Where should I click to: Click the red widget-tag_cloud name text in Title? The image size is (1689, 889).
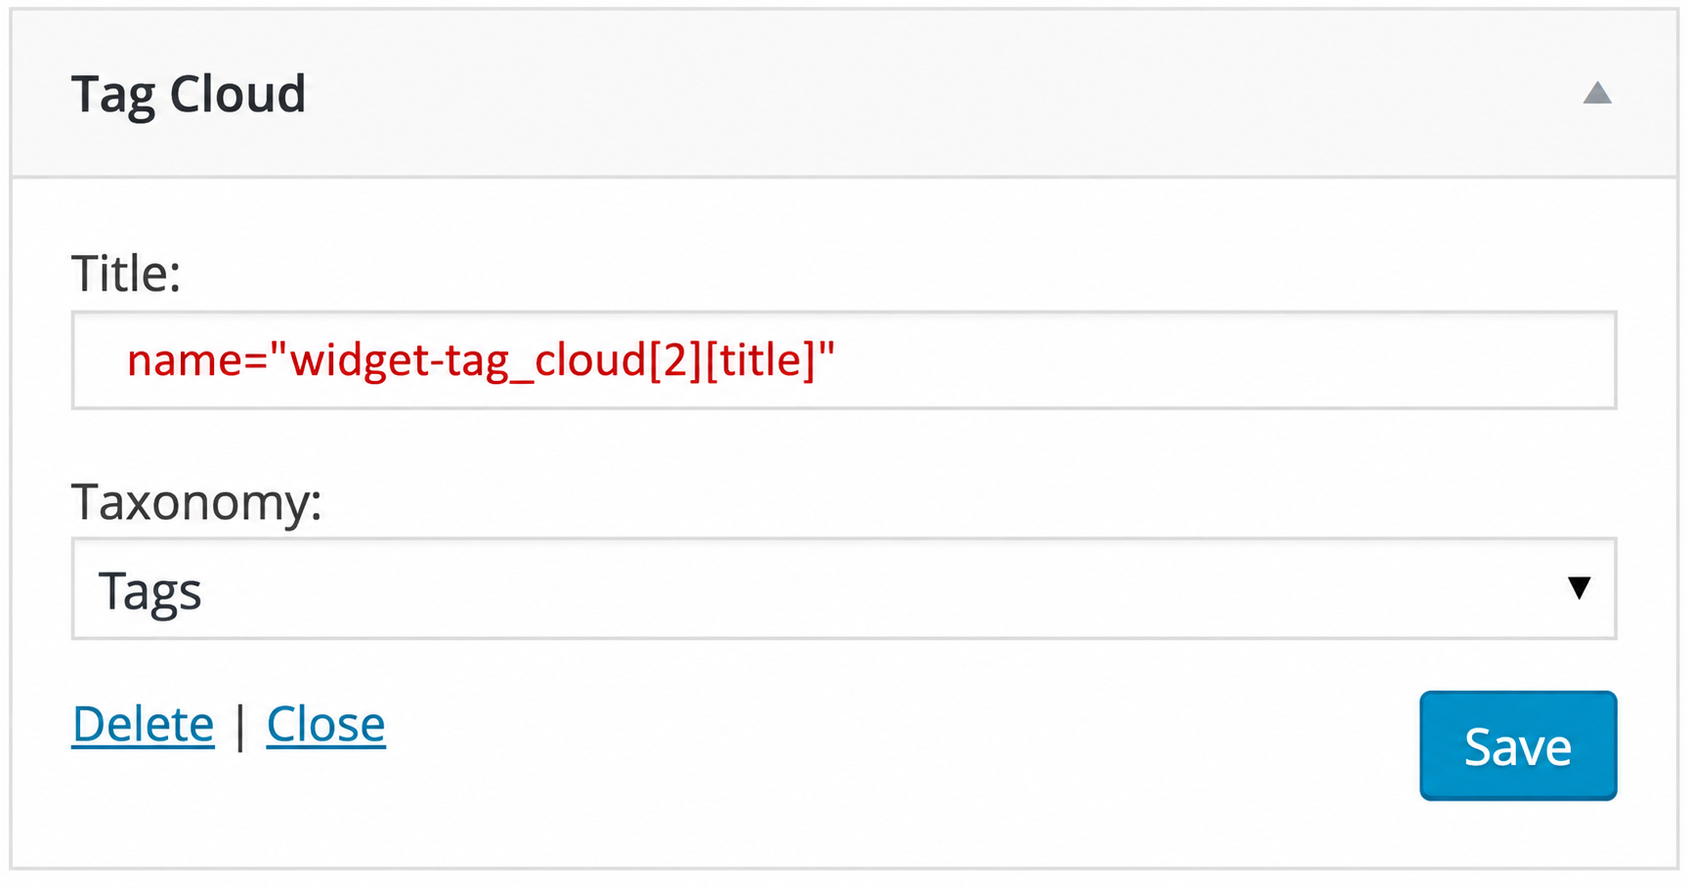tap(482, 360)
